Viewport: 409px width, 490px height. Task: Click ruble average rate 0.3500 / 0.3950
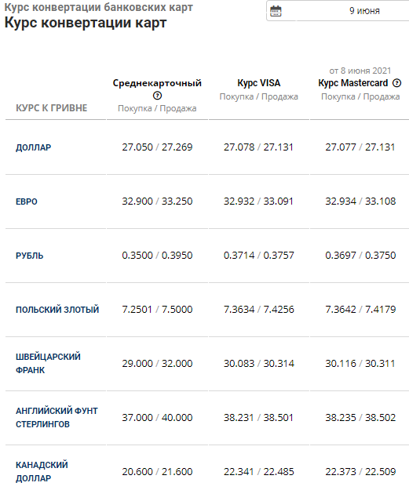tap(157, 256)
